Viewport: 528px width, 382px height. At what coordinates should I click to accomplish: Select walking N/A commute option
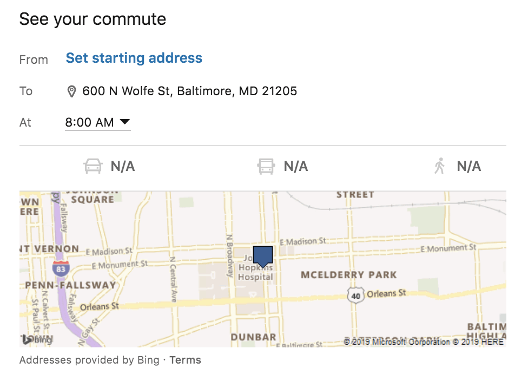tap(458, 166)
